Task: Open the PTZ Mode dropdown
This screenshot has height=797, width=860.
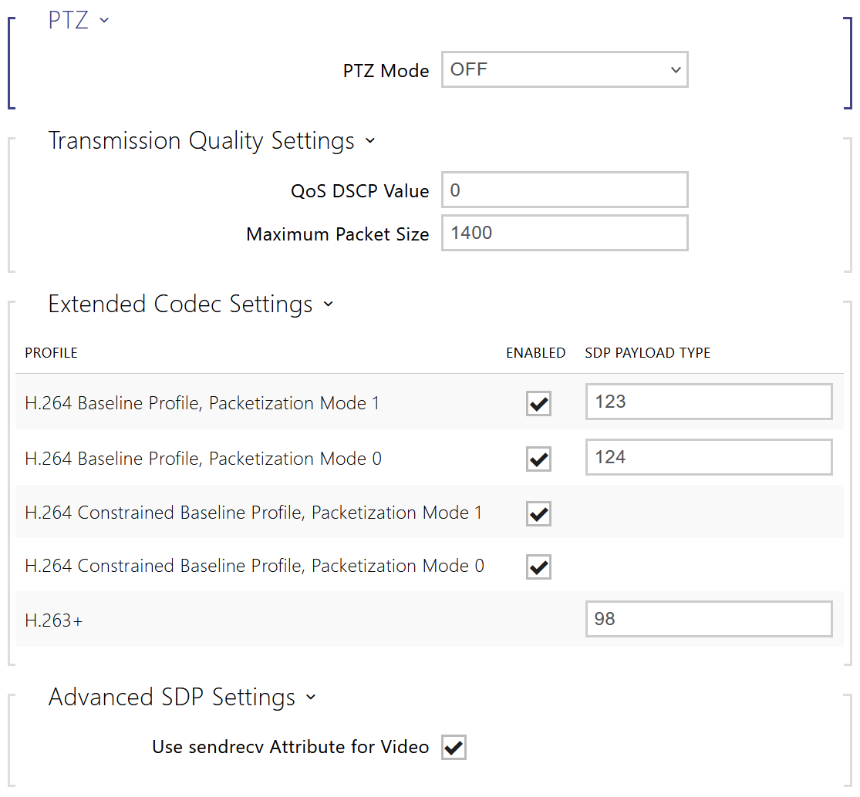Action: 564,70
